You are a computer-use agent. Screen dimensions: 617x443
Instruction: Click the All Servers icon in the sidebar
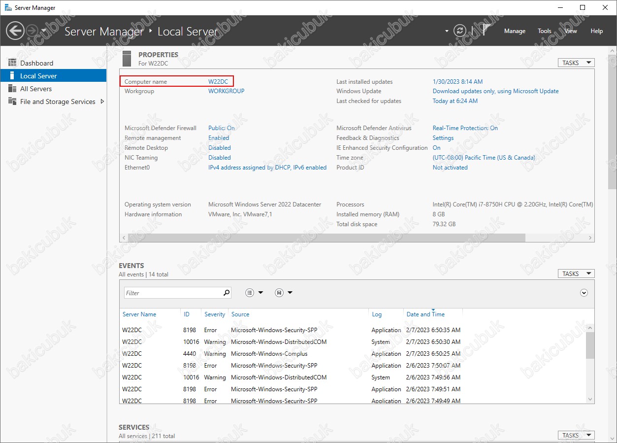tap(12, 89)
